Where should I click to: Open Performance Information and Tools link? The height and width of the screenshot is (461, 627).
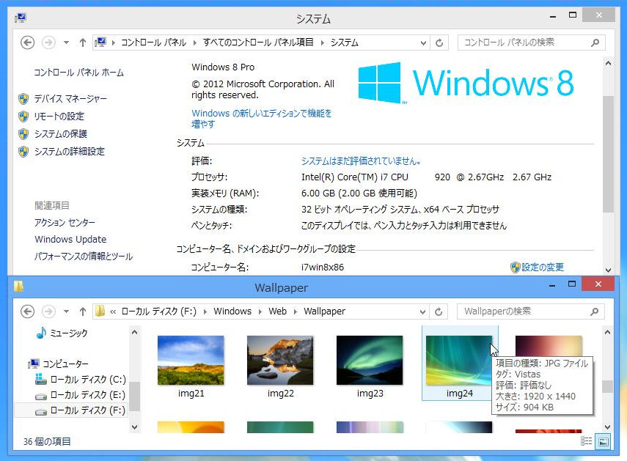click(x=83, y=256)
